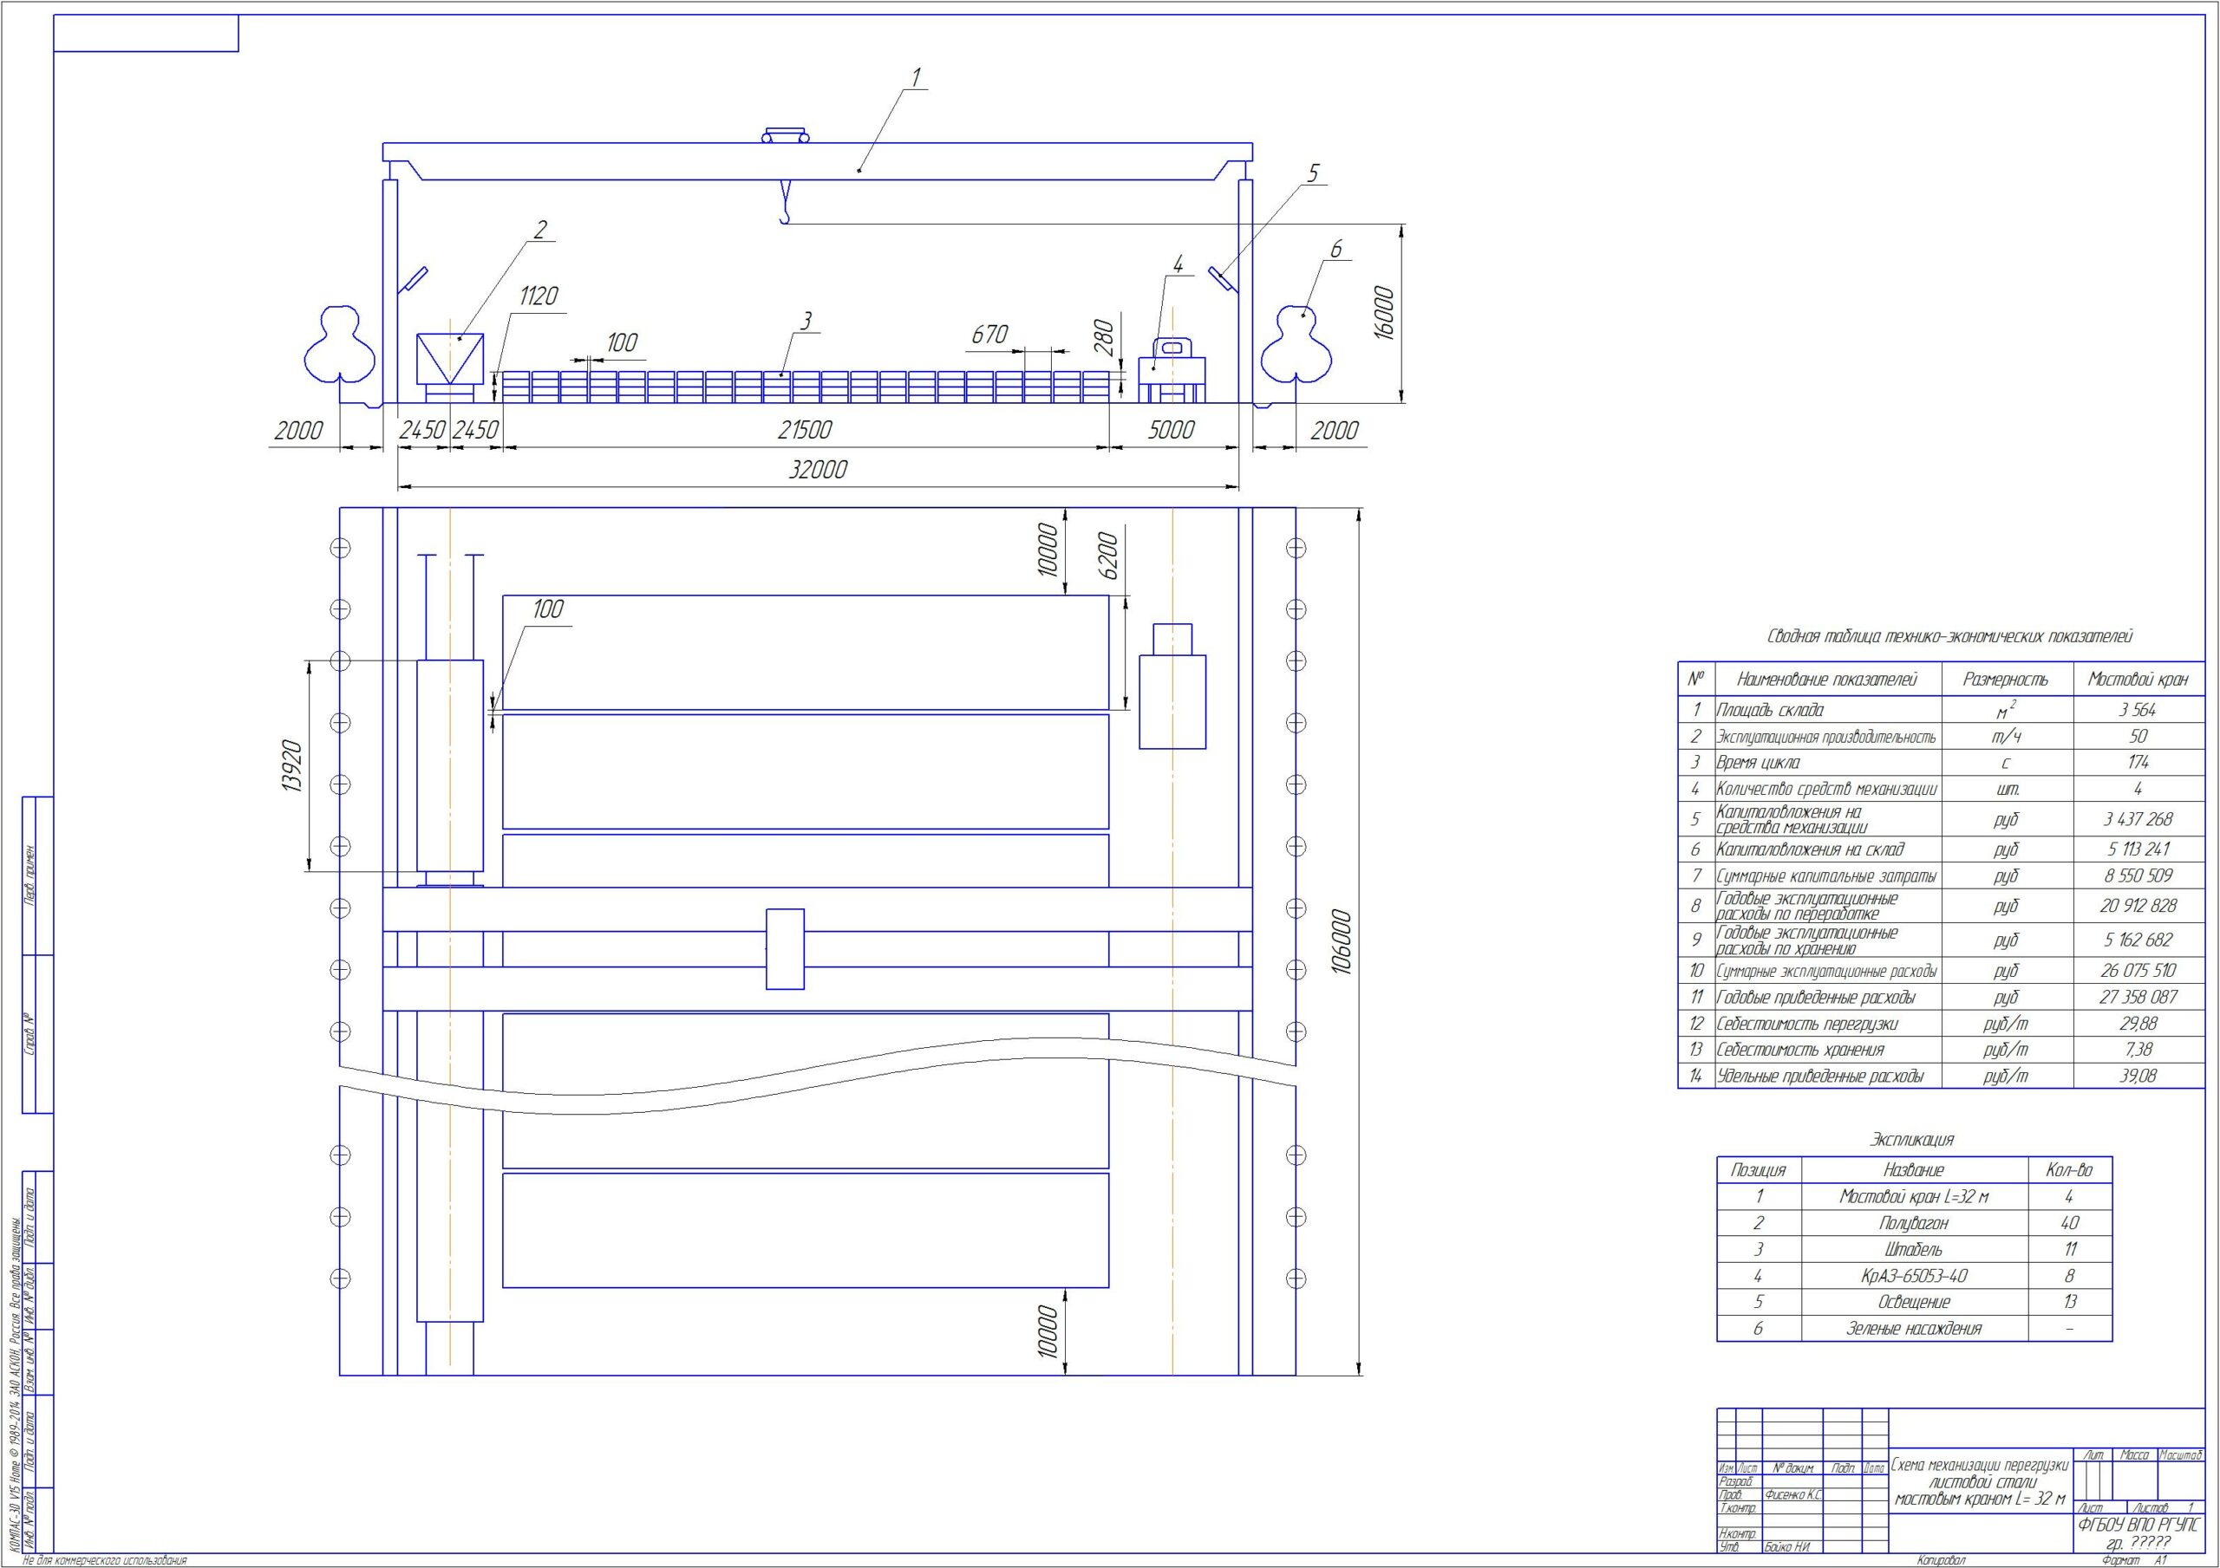Select the 106000 length dimension
This screenshot has width=2220, height=1568.
pos(1342,941)
